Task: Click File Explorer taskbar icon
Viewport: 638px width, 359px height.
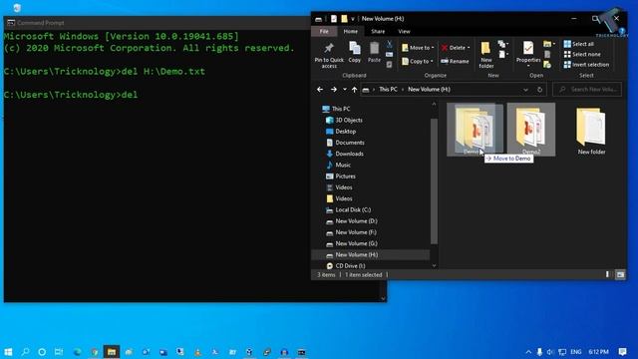Action: (112, 352)
